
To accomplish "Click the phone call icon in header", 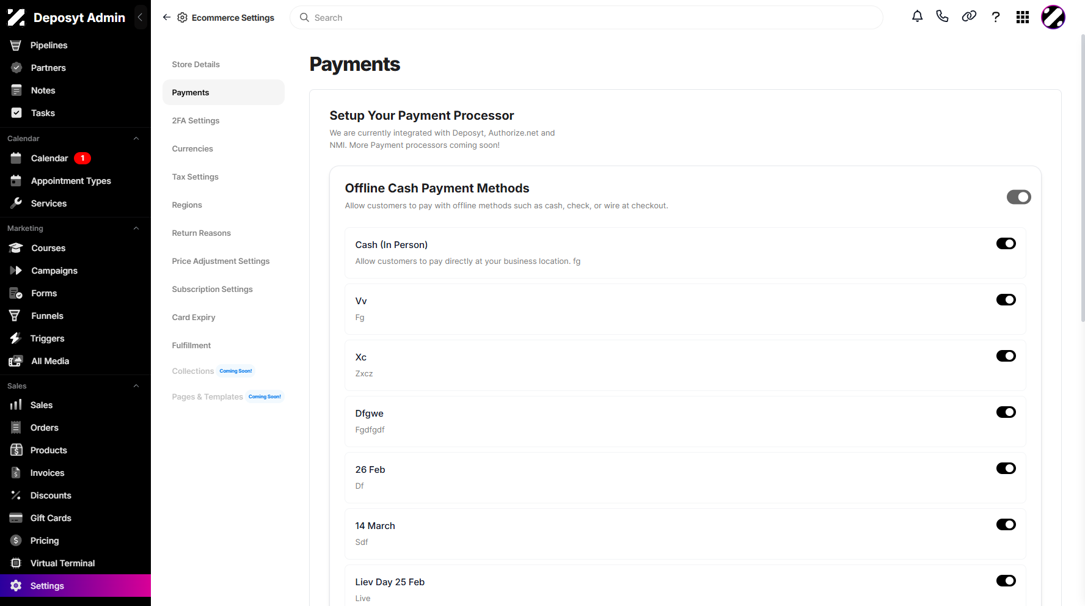I will coord(942,16).
